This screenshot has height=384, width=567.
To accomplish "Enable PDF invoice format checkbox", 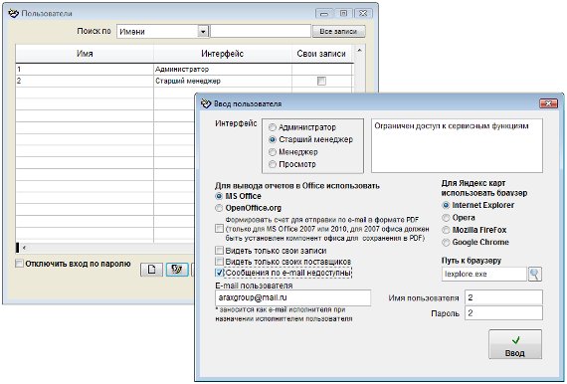I will click(x=219, y=229).
